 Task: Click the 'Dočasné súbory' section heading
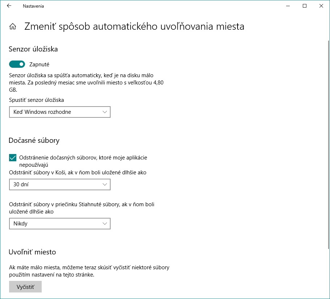[x=34, y=140]
